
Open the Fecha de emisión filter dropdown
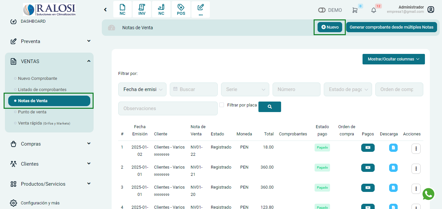coord(142,89)
